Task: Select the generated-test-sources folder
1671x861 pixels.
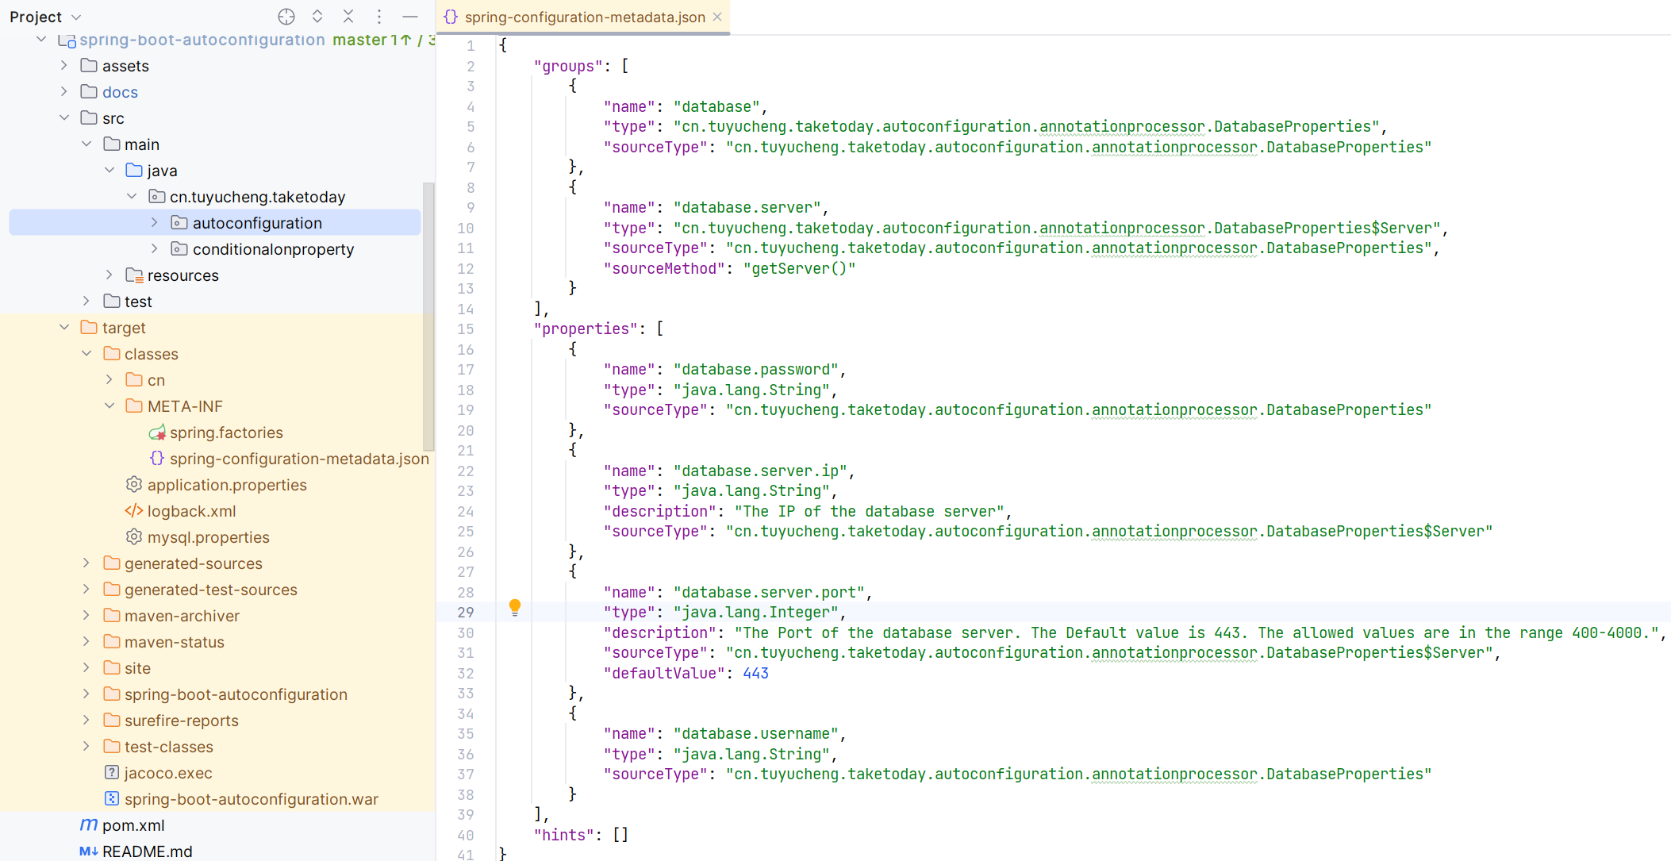Action: (210, 590)
